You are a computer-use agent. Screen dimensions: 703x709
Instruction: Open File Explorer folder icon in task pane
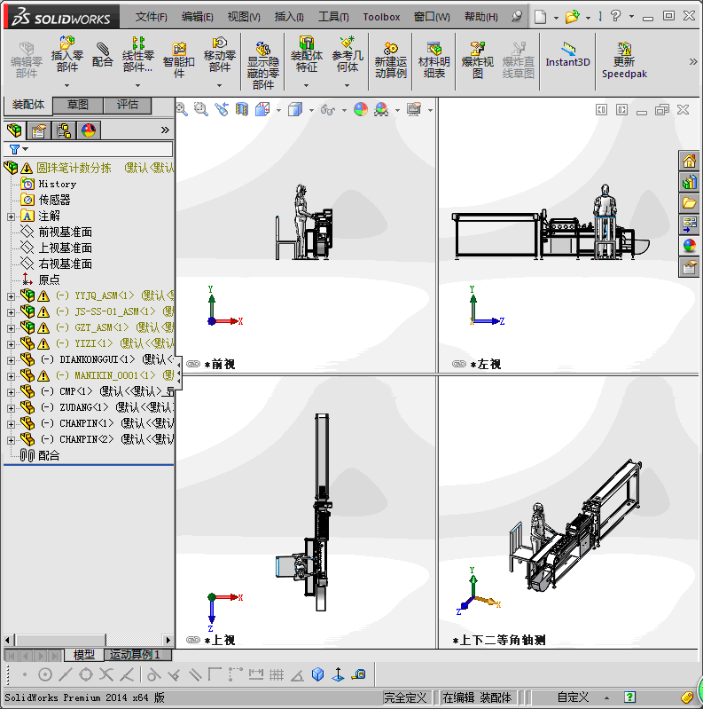(689, 203)
